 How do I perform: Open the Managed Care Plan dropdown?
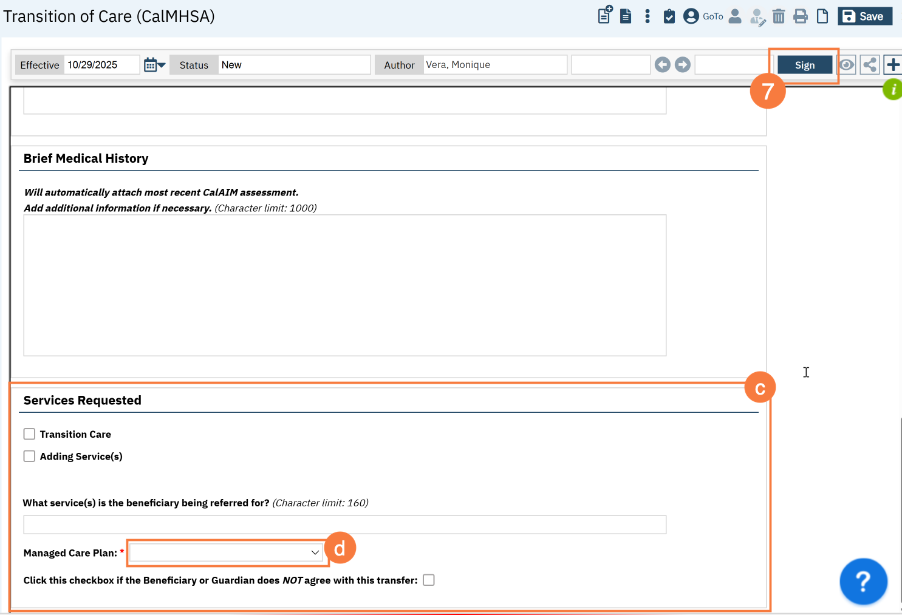[225, 552]
